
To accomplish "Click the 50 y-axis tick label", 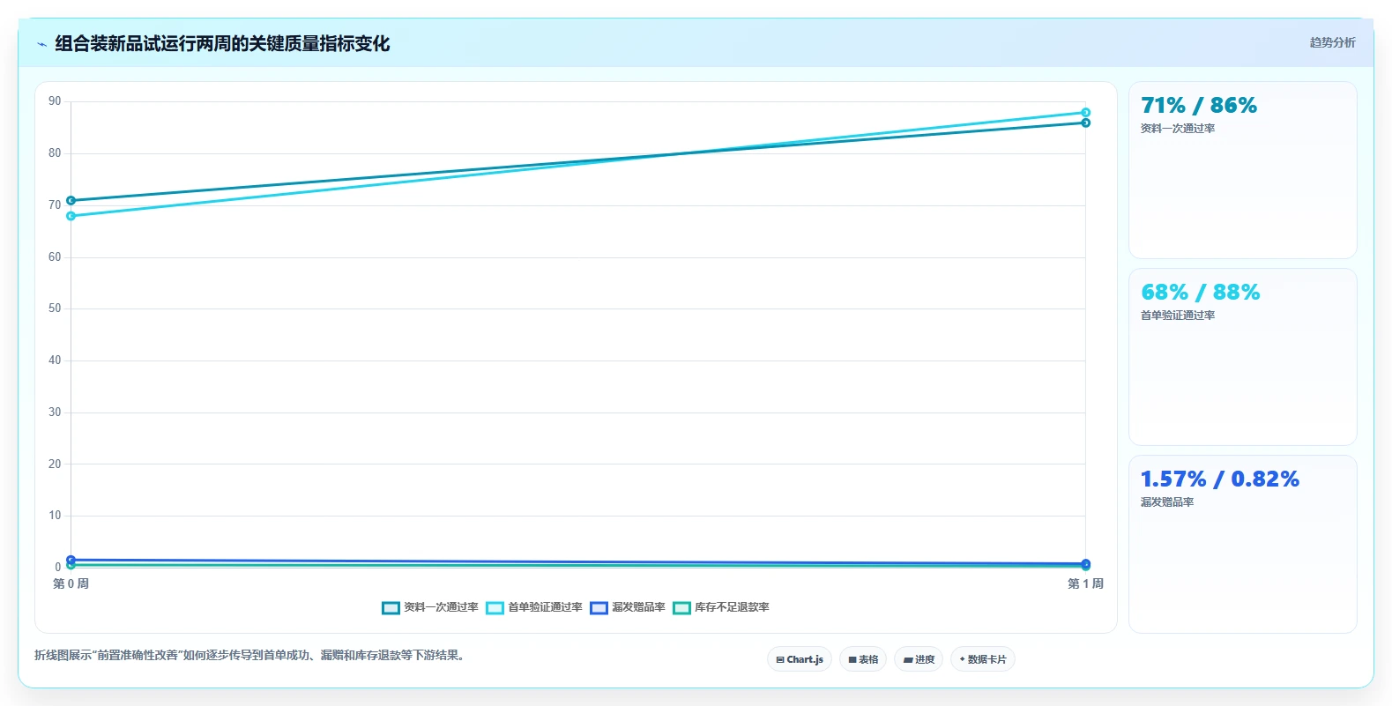I will click(55, 308).
